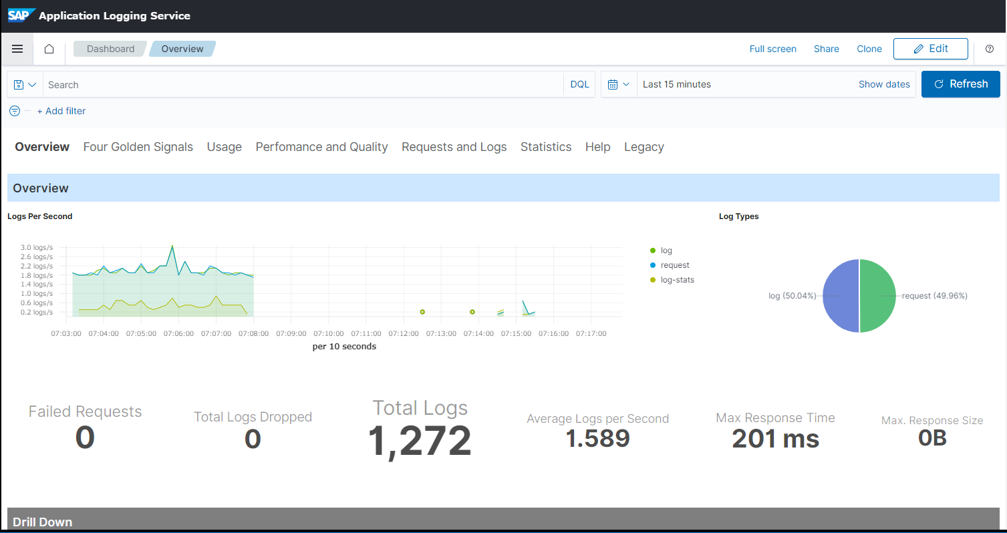Screen dimensions: 1007x533
Task: Click the SAP logo
Action: (x=22, y=15)
